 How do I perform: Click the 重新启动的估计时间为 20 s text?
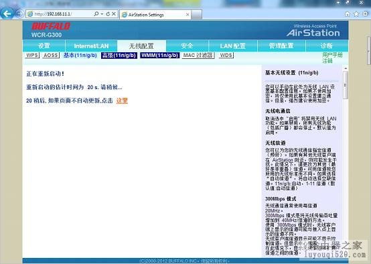click(63, 87)
